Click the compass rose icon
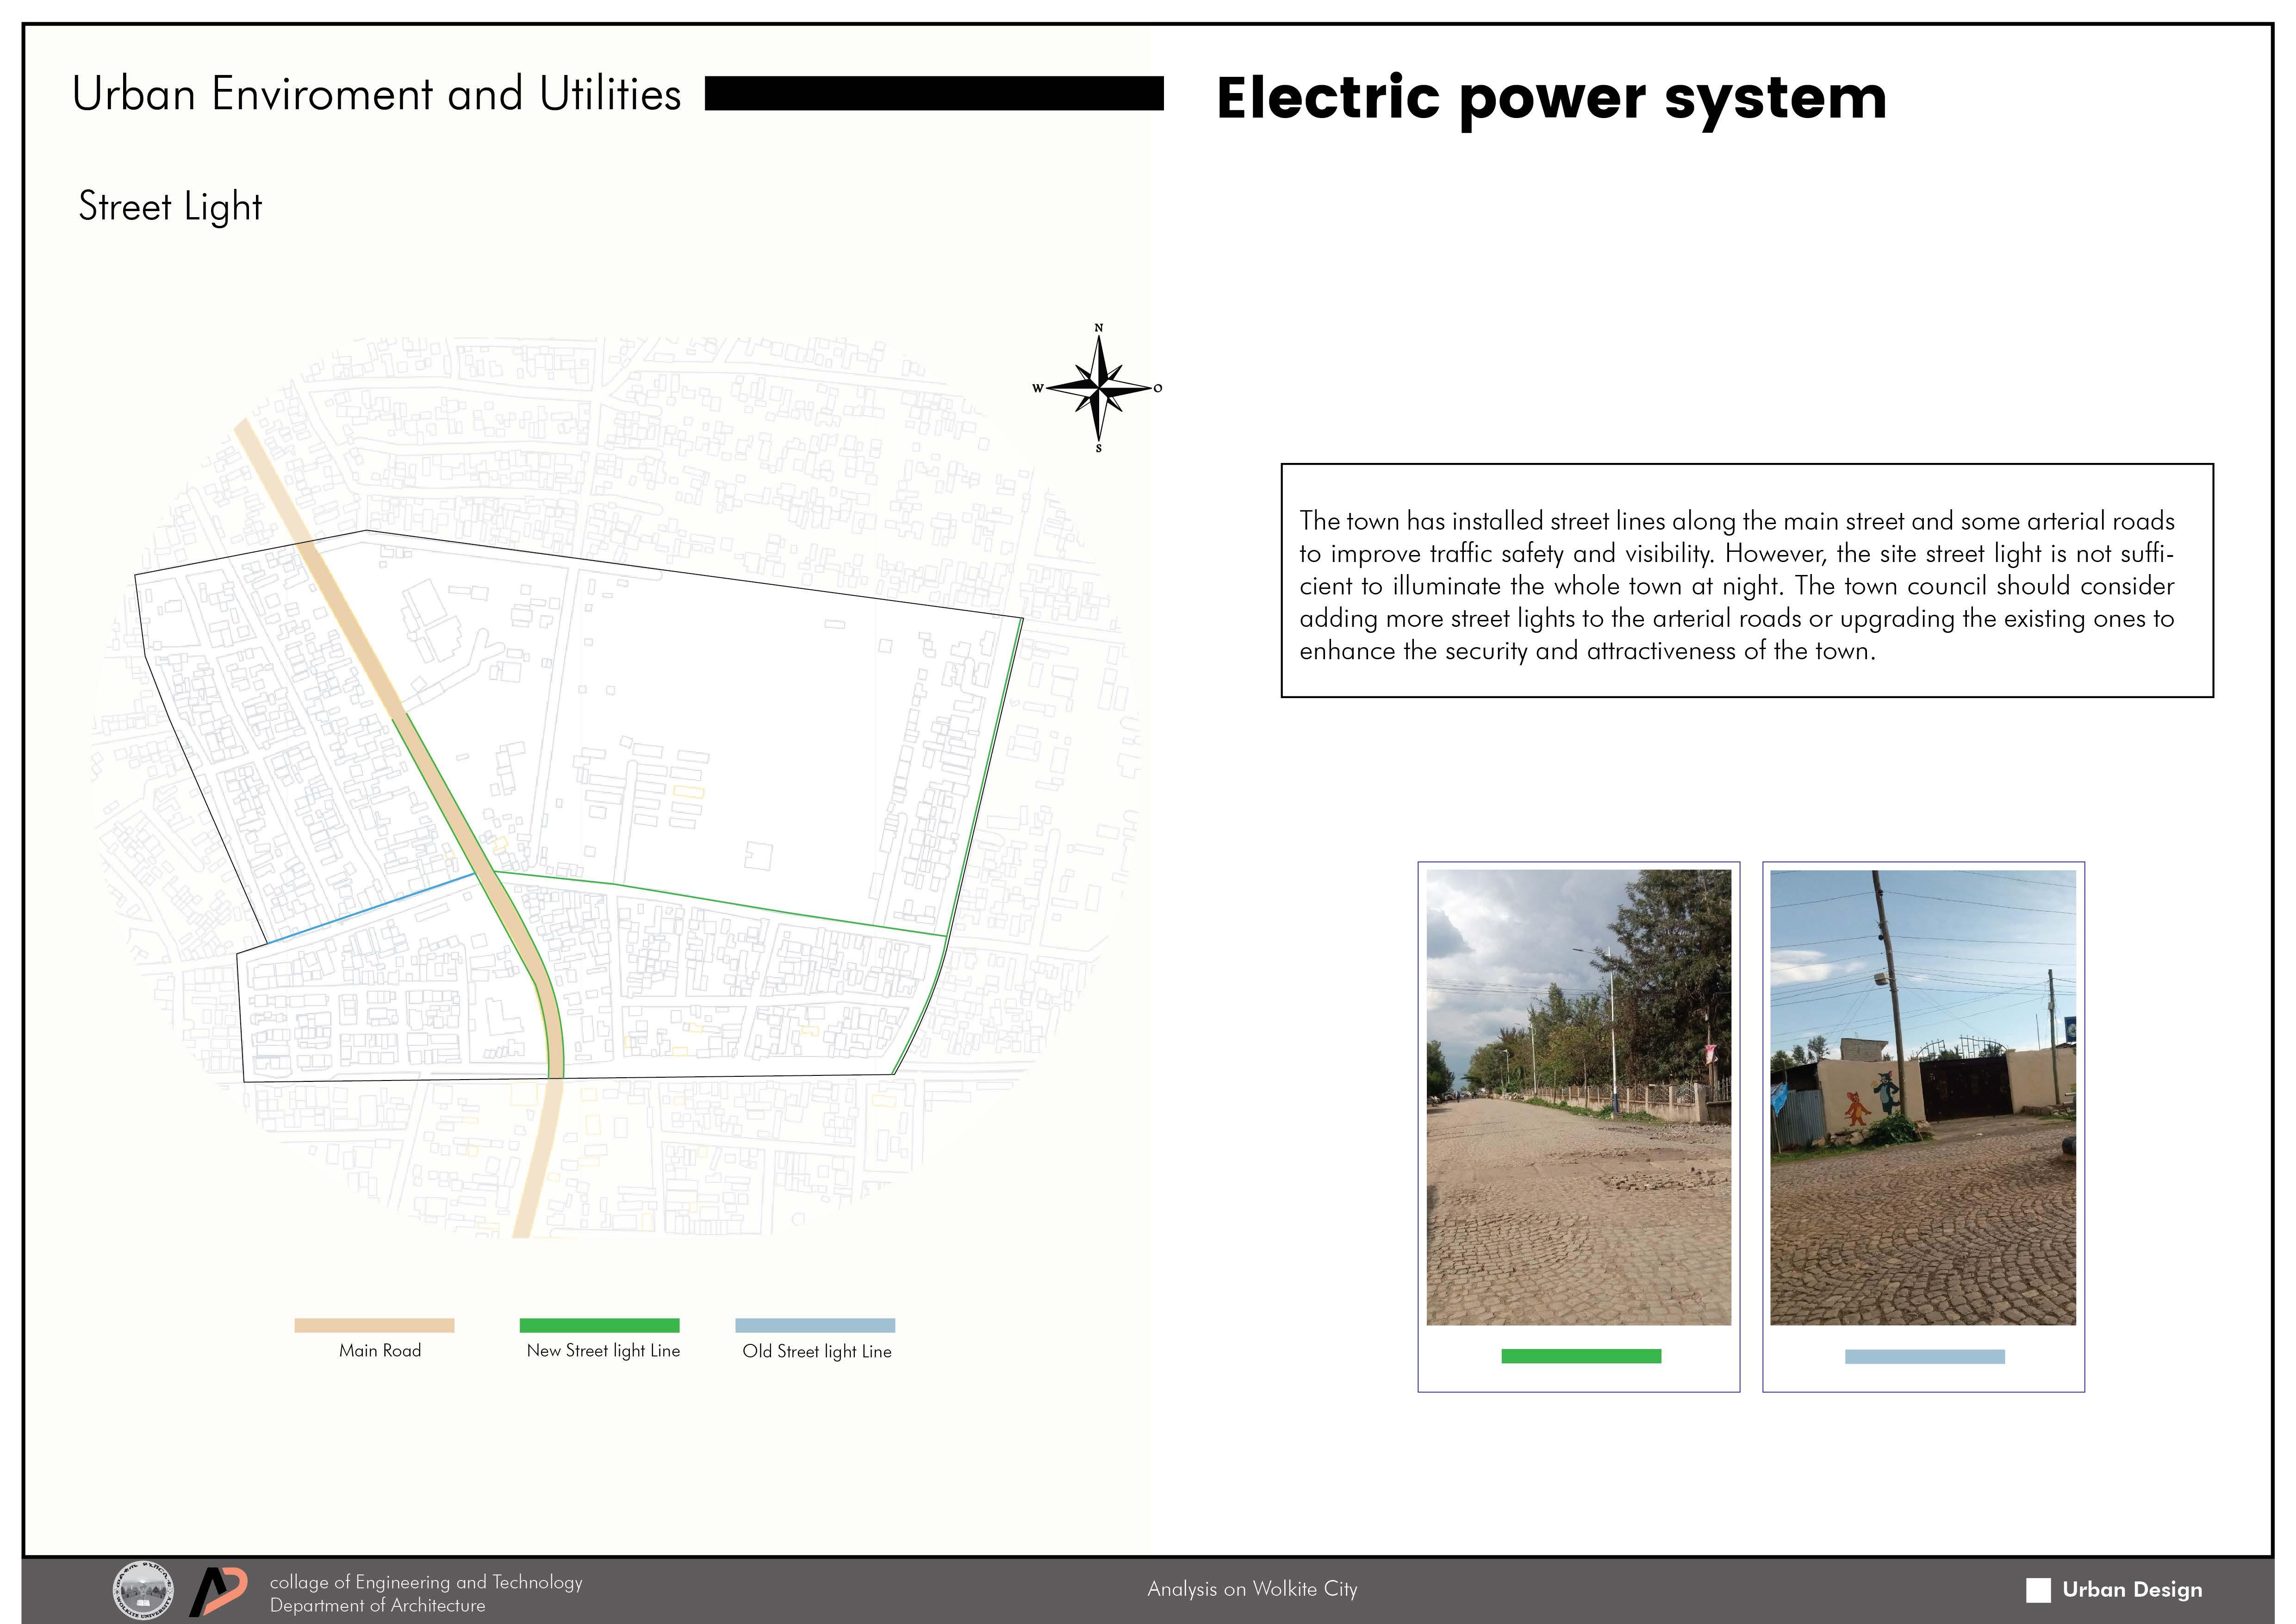 pos(1098,388)
